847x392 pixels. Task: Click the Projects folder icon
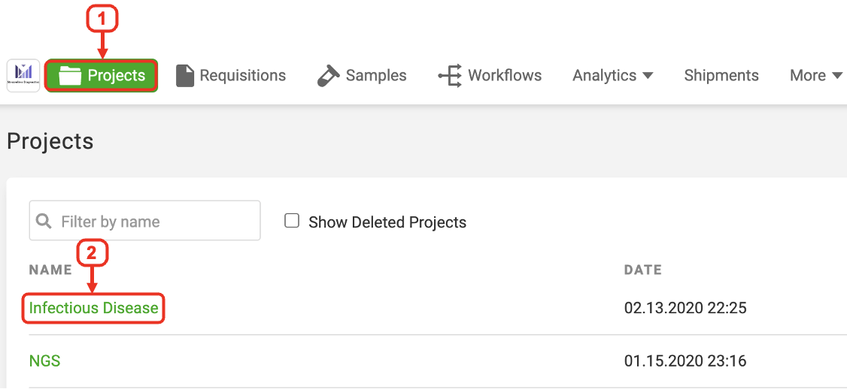70,76
